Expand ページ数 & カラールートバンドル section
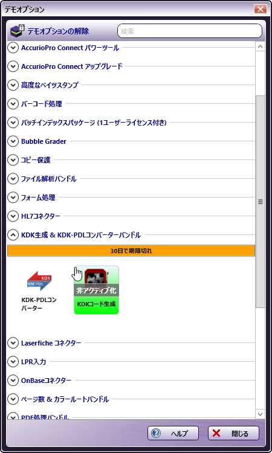Screen dimensions: 272x453 (13, 399)
